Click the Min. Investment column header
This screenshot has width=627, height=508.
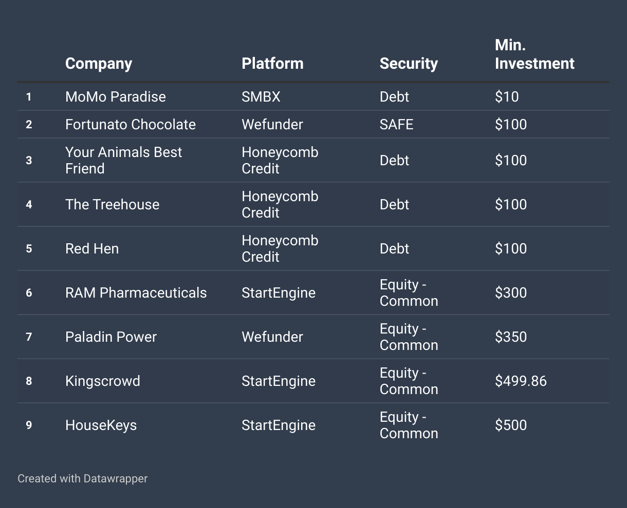tap(534, 54)
